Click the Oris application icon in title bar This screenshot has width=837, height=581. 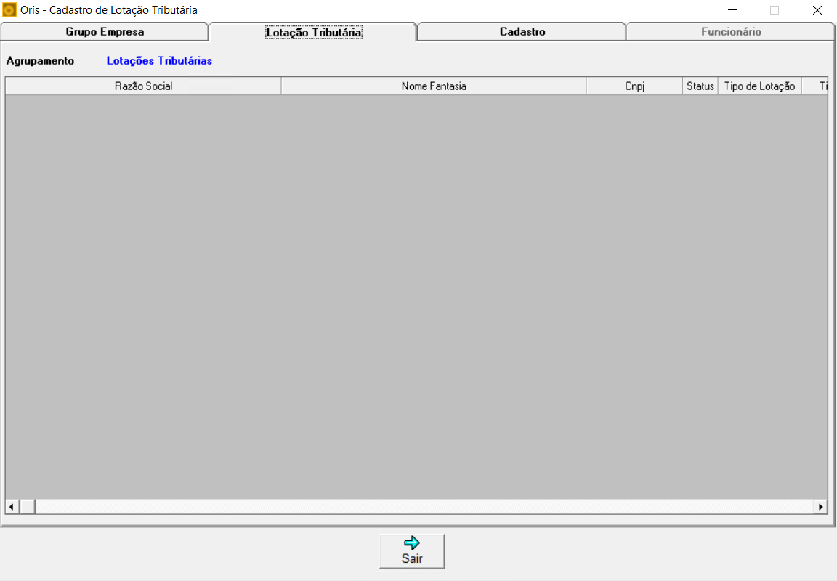9,10
